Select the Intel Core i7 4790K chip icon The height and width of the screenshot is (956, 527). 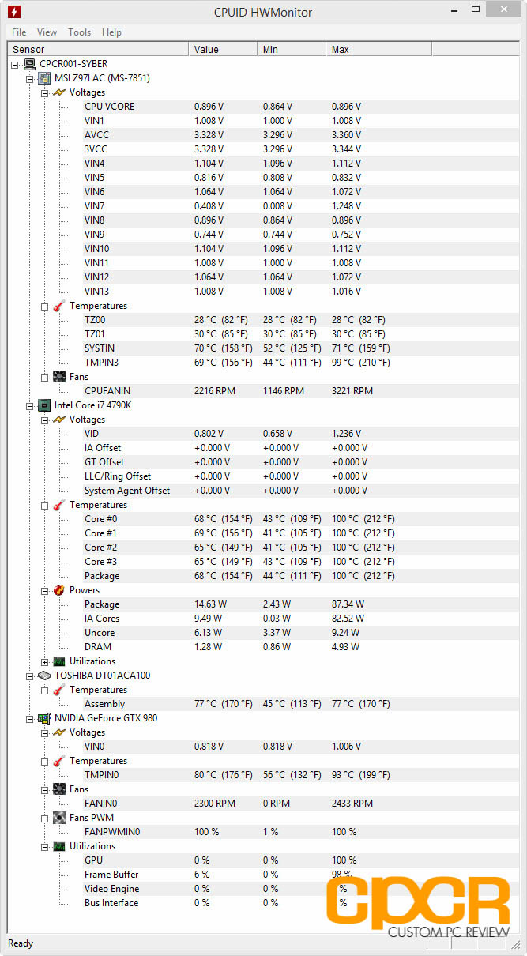45,405
